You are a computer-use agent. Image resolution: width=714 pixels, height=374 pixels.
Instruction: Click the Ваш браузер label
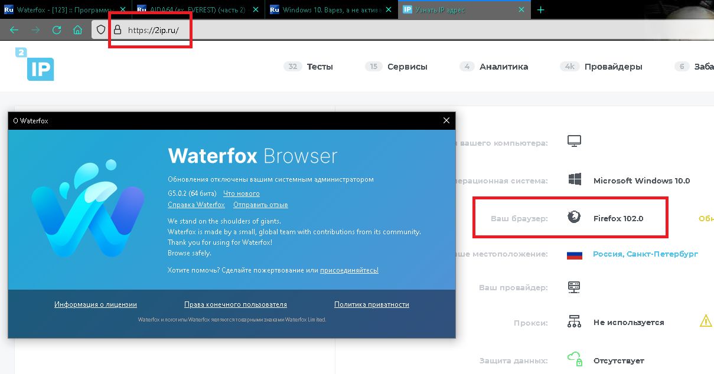click(x=519, y=218)
